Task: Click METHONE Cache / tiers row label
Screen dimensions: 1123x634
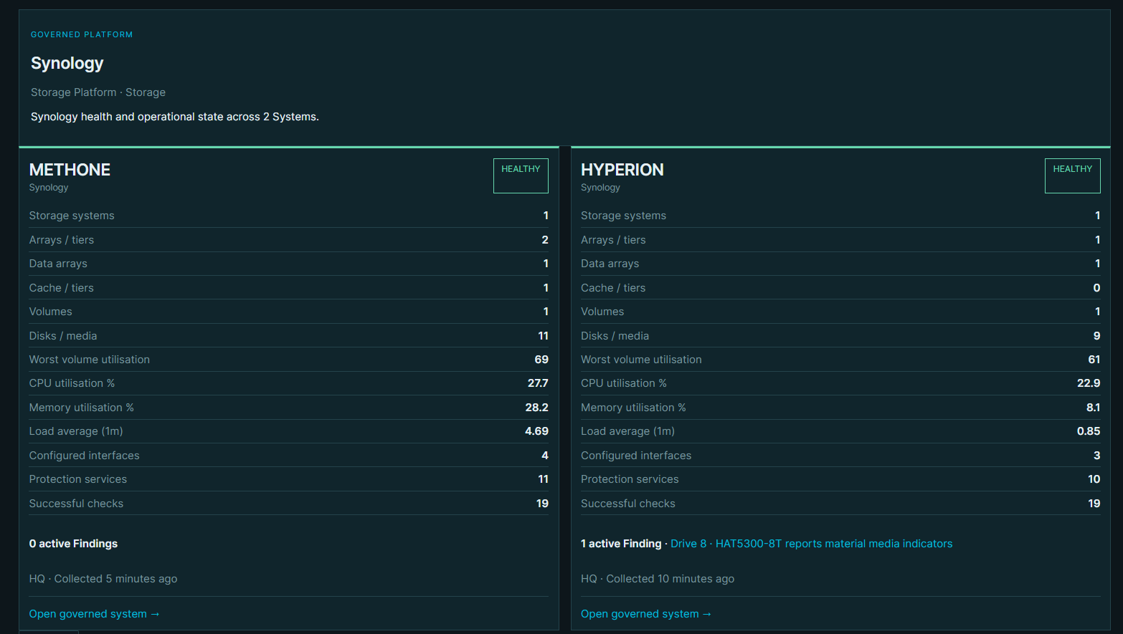Action: click(x=62, y=288)
